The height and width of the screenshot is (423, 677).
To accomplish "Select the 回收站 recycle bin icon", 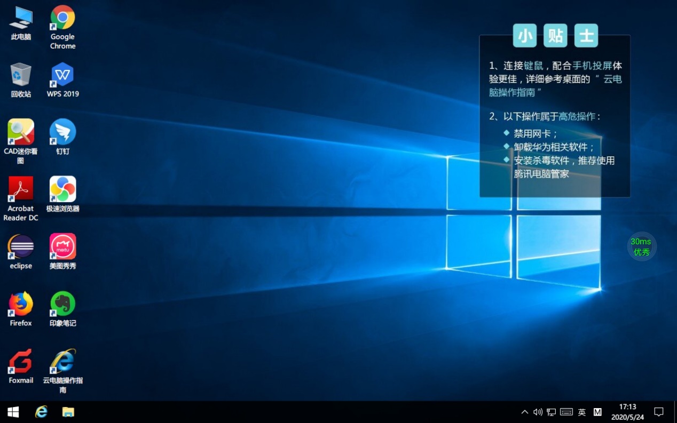I will coord(21,76).
